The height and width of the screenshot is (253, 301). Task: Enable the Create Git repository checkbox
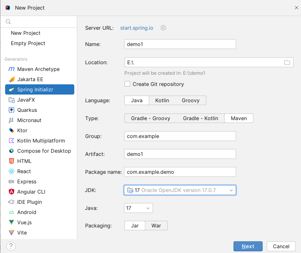(127, 84)
